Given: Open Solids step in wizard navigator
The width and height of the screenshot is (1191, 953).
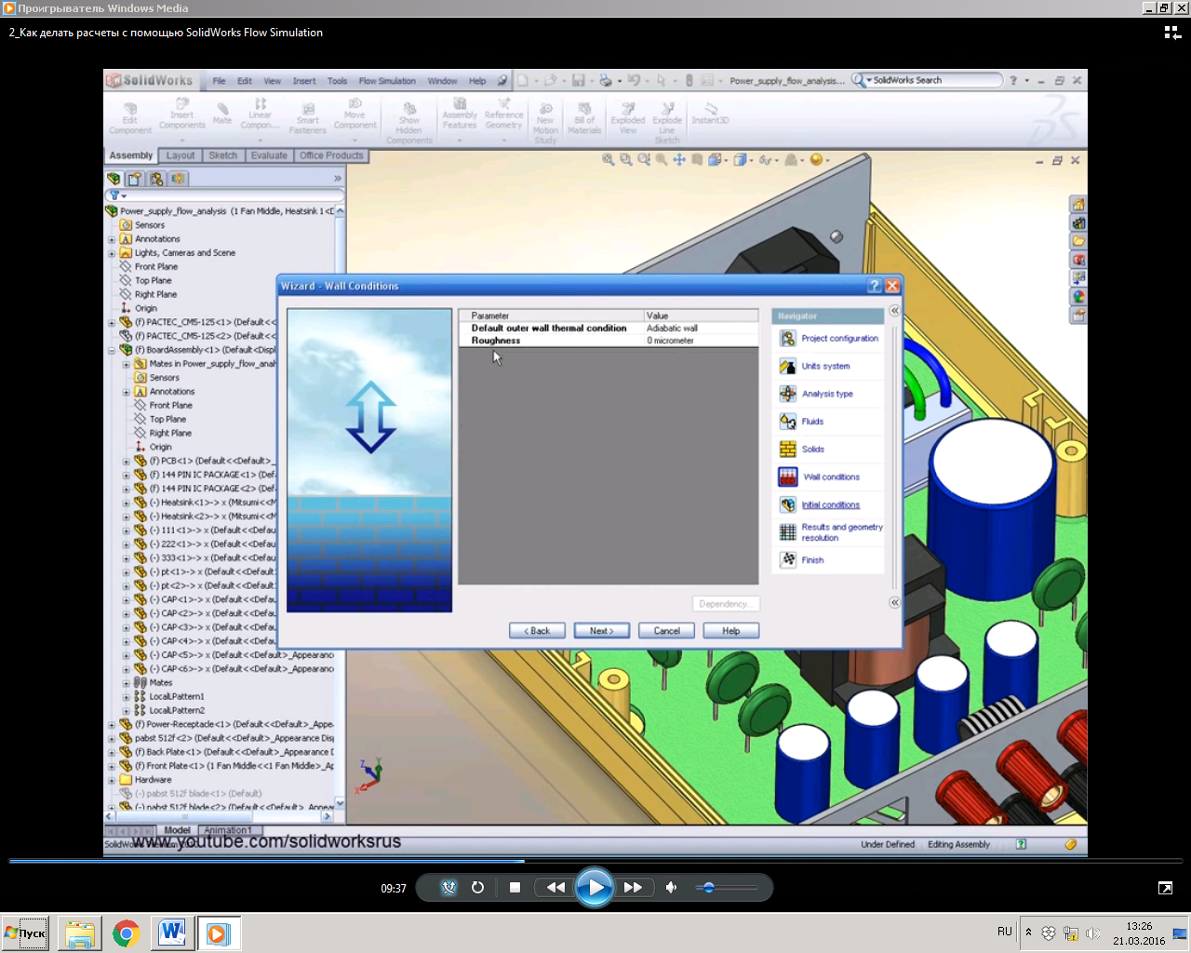Looking at the screenshot, I should coord(802,450).
